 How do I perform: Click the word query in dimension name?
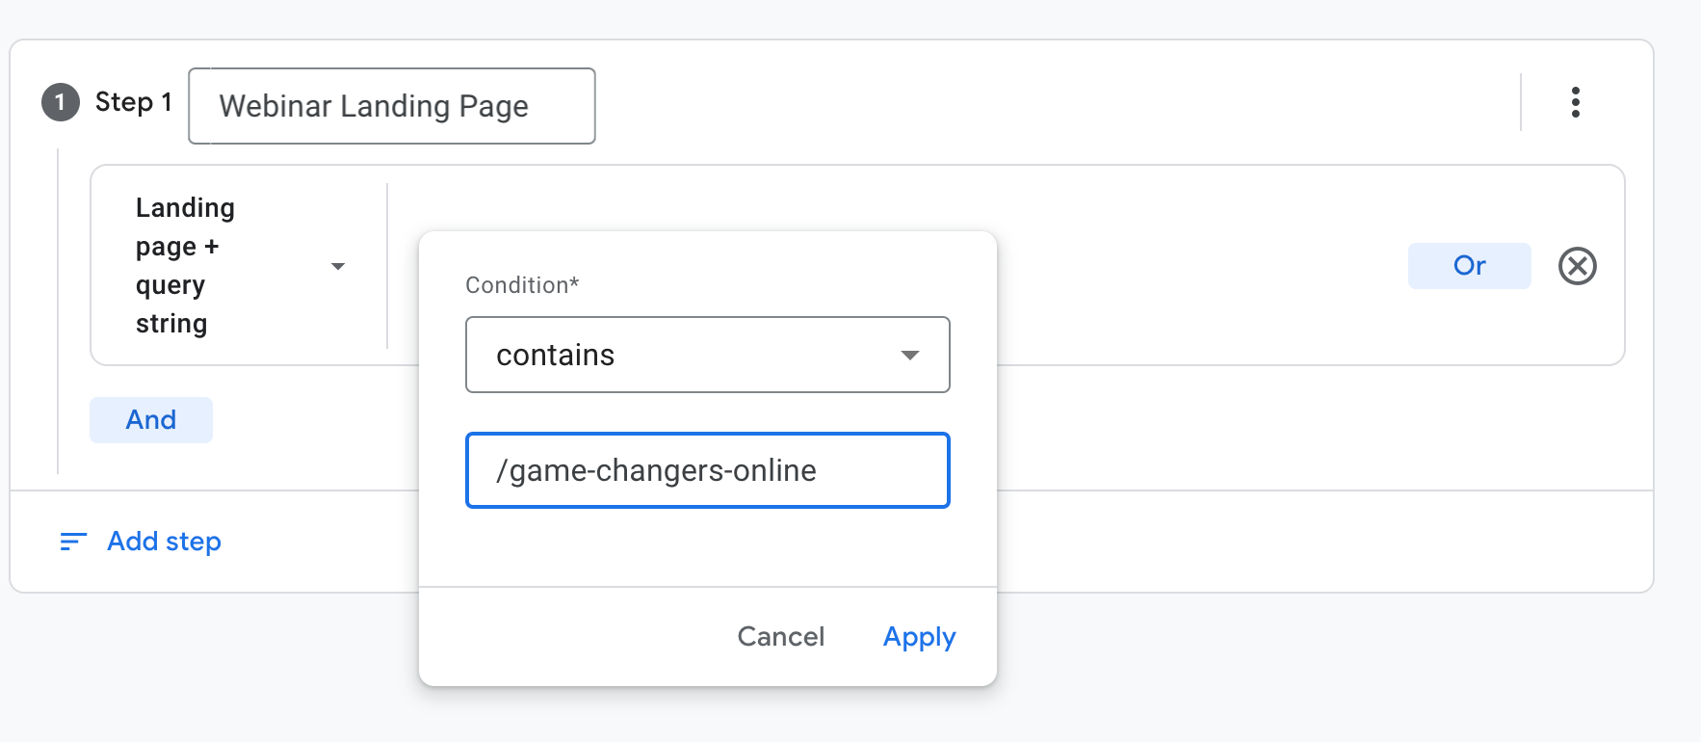(170, 286)
